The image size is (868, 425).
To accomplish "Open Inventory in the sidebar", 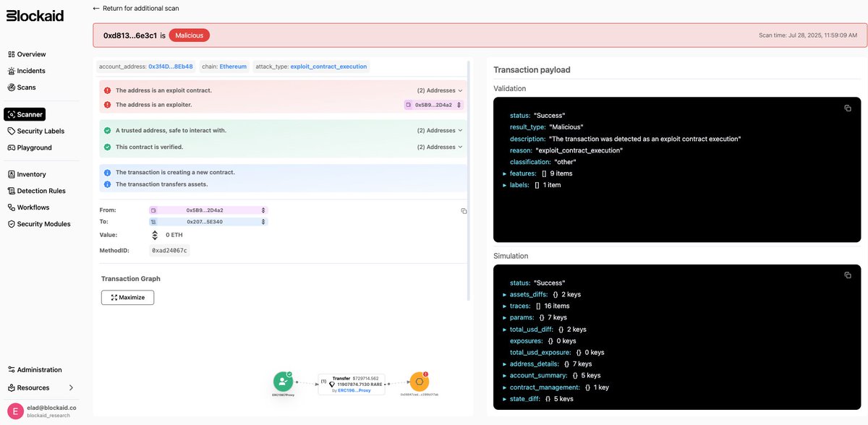I will point(27,174).
